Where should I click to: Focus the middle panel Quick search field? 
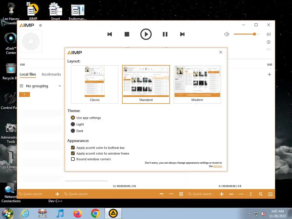[110, 194]
